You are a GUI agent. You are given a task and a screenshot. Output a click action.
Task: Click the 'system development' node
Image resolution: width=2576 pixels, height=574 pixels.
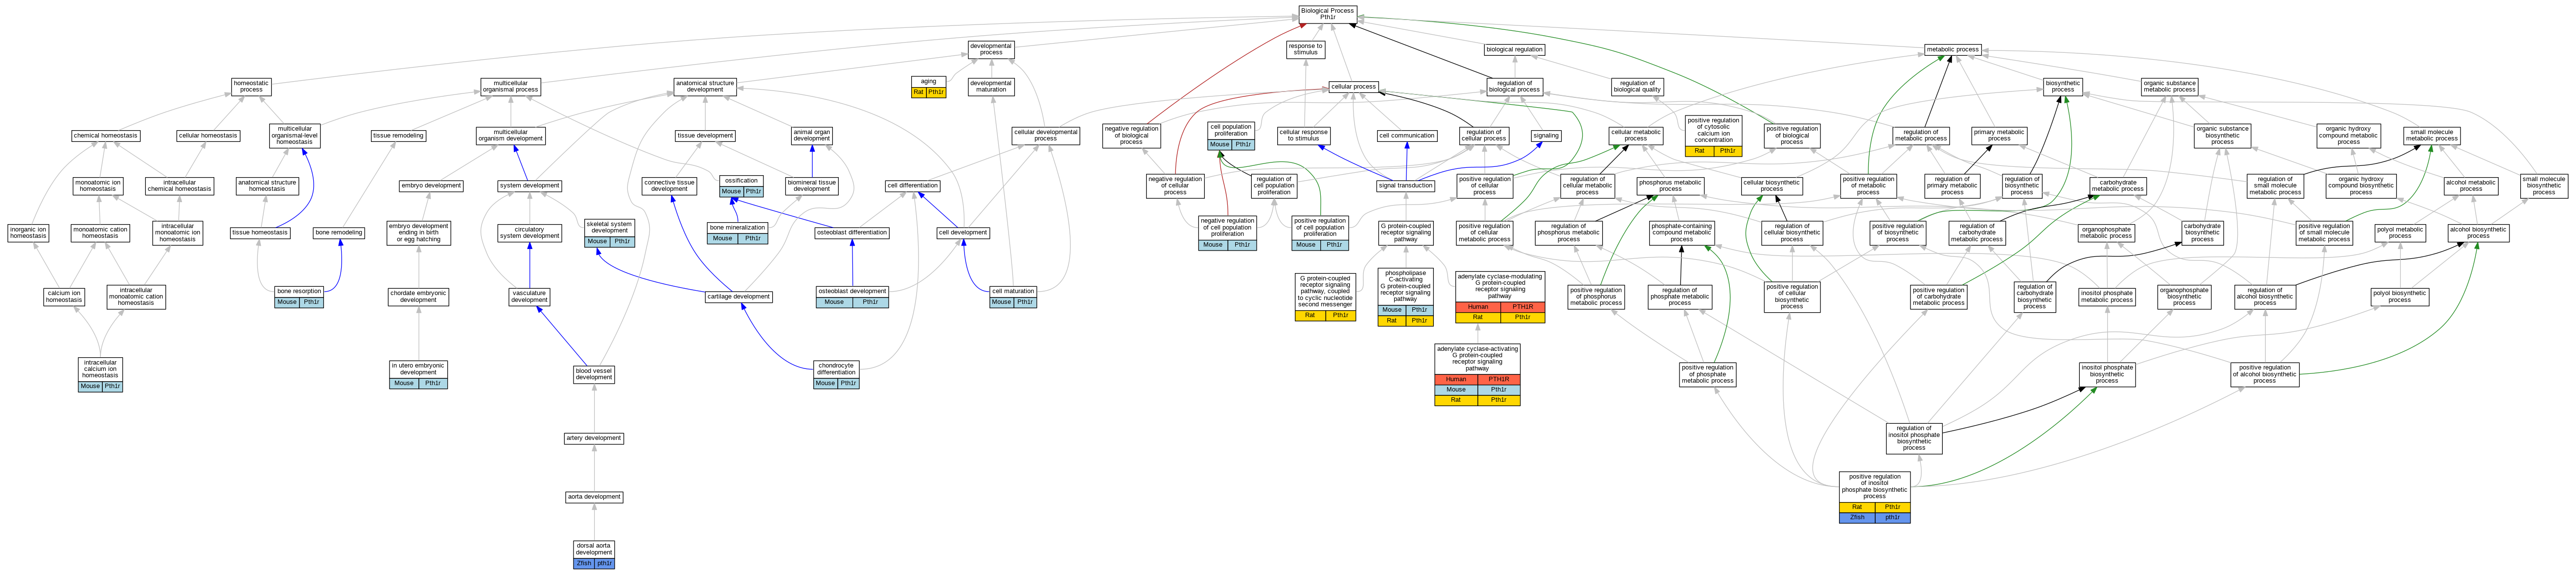coord(529,185)
